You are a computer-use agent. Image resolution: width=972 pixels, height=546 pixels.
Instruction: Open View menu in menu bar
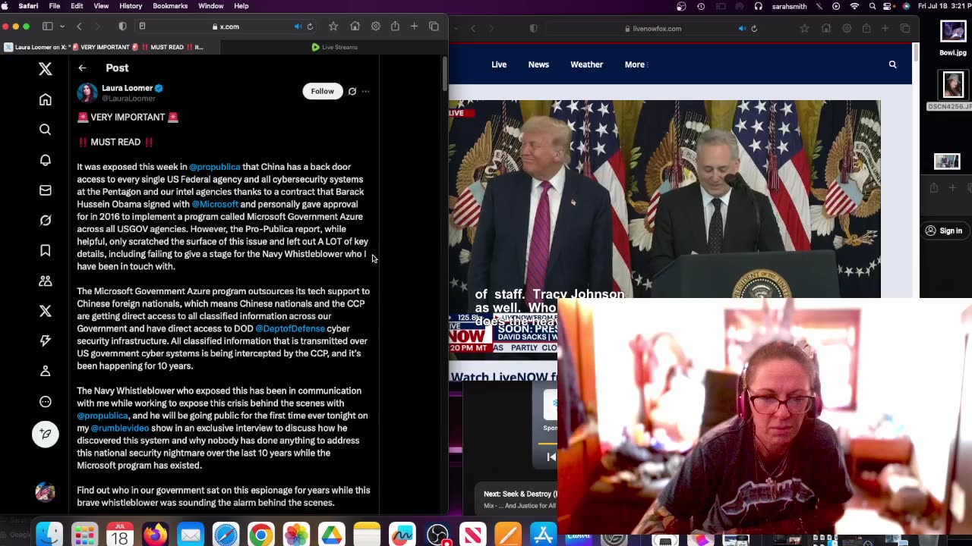pyautogui.click(x=101, y=6)
